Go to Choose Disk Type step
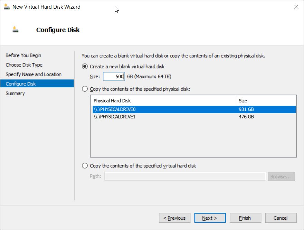The width and height of the screenshot is (304, 230). (x=24, y=65)
